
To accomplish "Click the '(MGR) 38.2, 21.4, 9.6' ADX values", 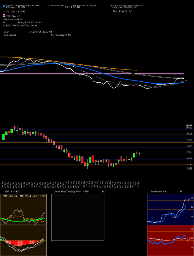I will coord(40,32).
